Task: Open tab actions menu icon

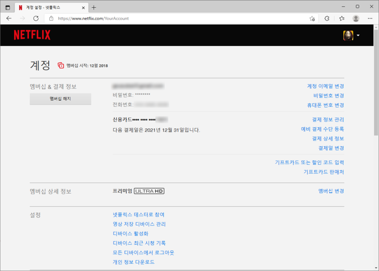Action: 8,8
